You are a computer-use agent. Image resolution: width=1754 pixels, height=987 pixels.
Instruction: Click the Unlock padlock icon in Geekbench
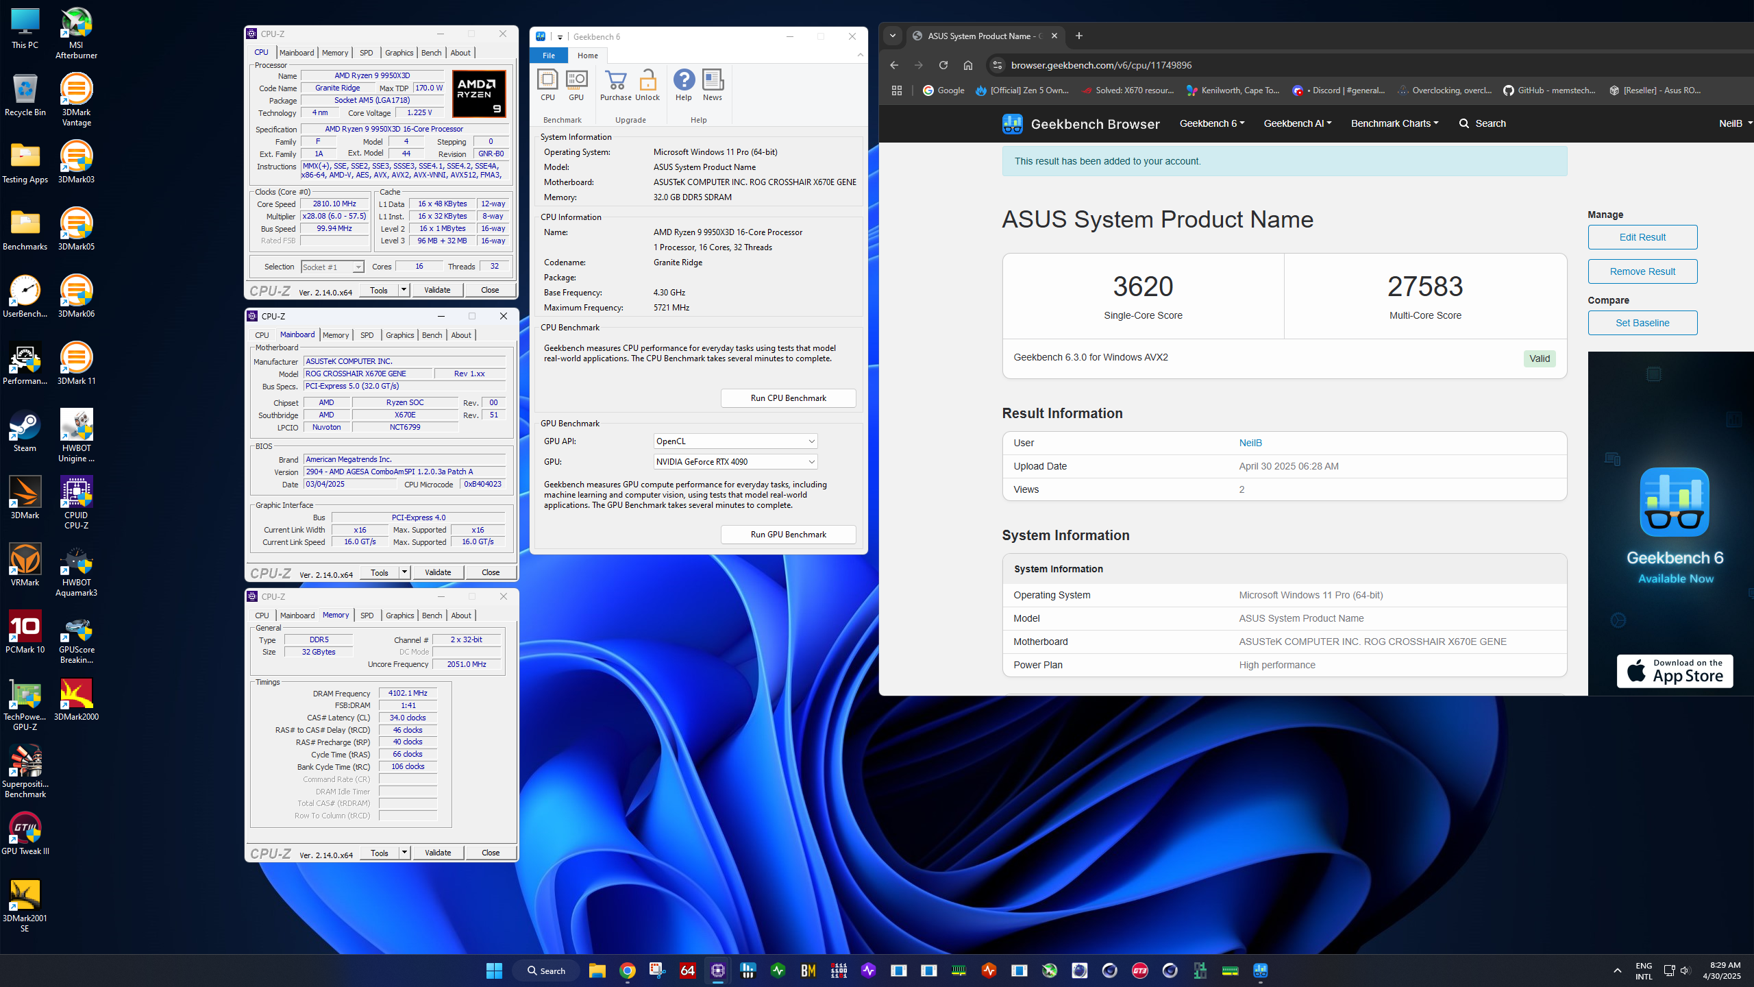tap(647, 85)
